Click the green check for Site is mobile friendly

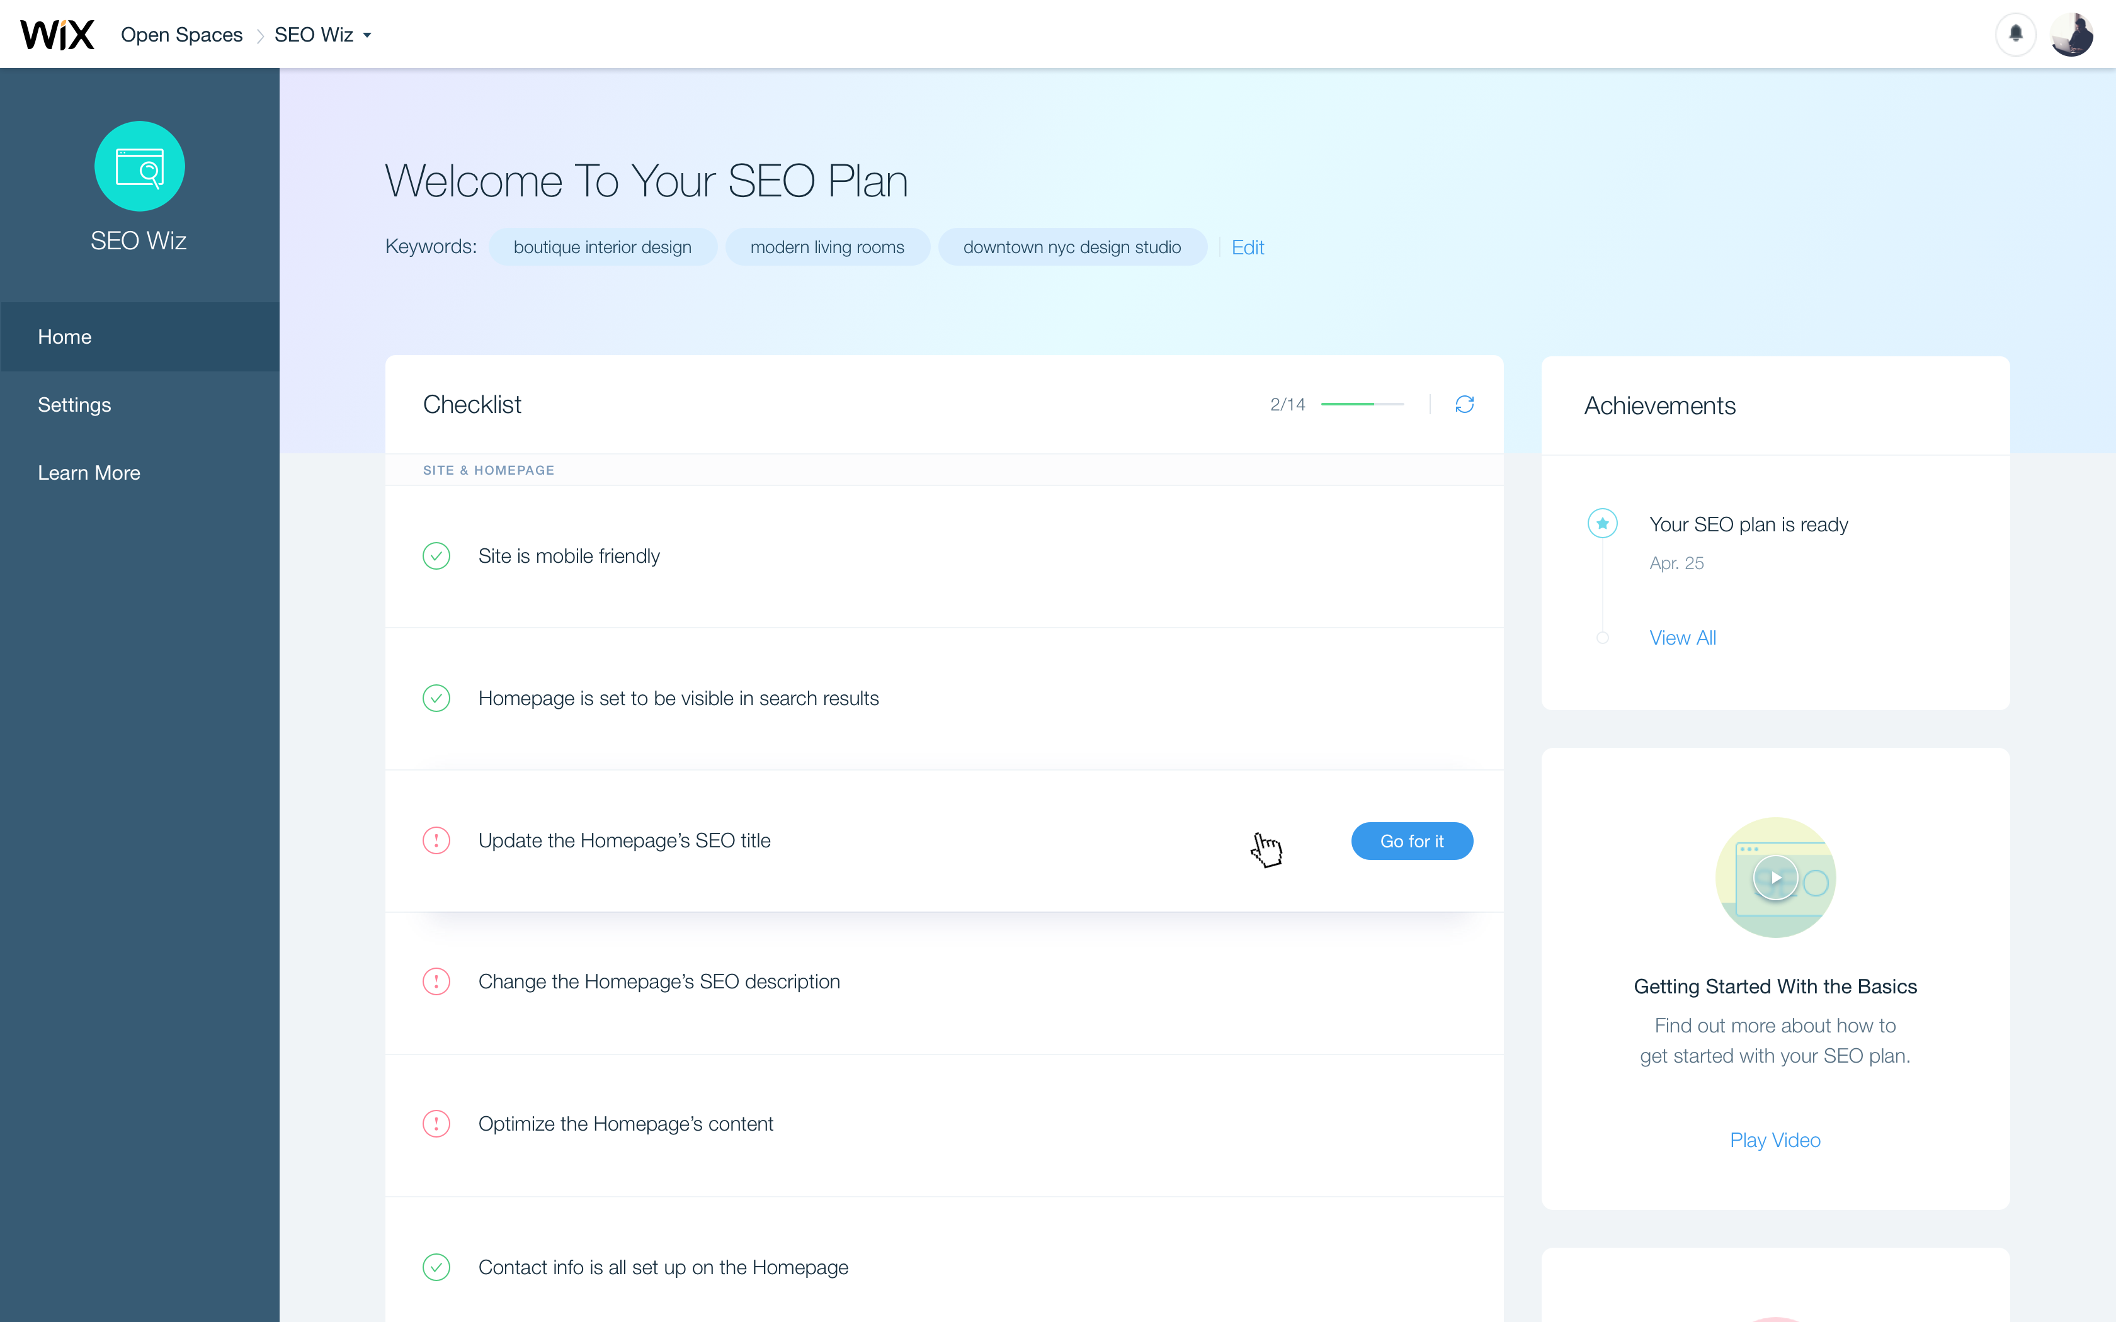point(436,556)
